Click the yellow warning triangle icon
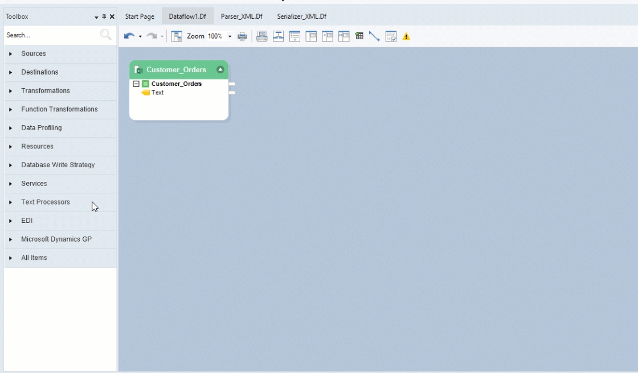Screen dimensions: 638x373 pos(406,36)
